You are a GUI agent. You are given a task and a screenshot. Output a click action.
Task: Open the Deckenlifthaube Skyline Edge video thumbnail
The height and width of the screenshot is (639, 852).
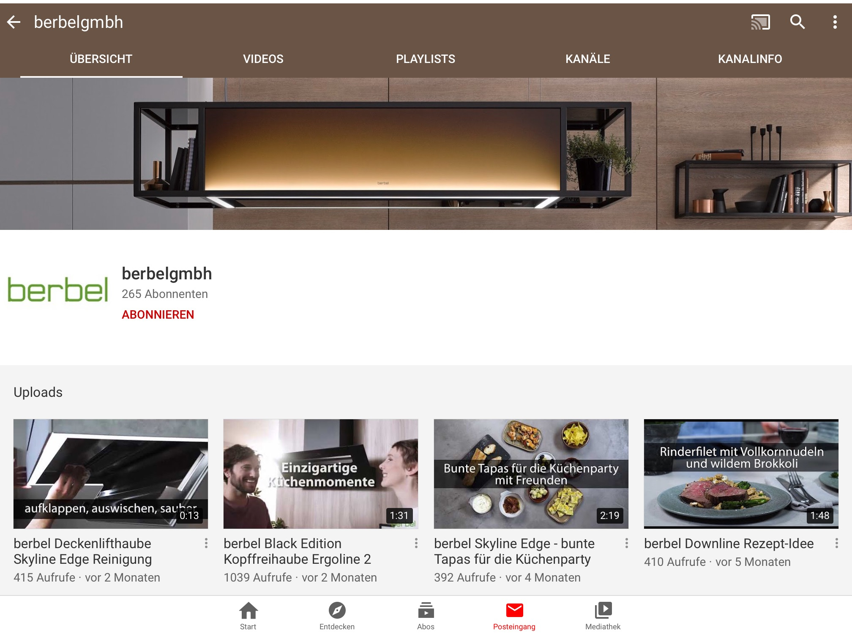[x=111, y=474]
